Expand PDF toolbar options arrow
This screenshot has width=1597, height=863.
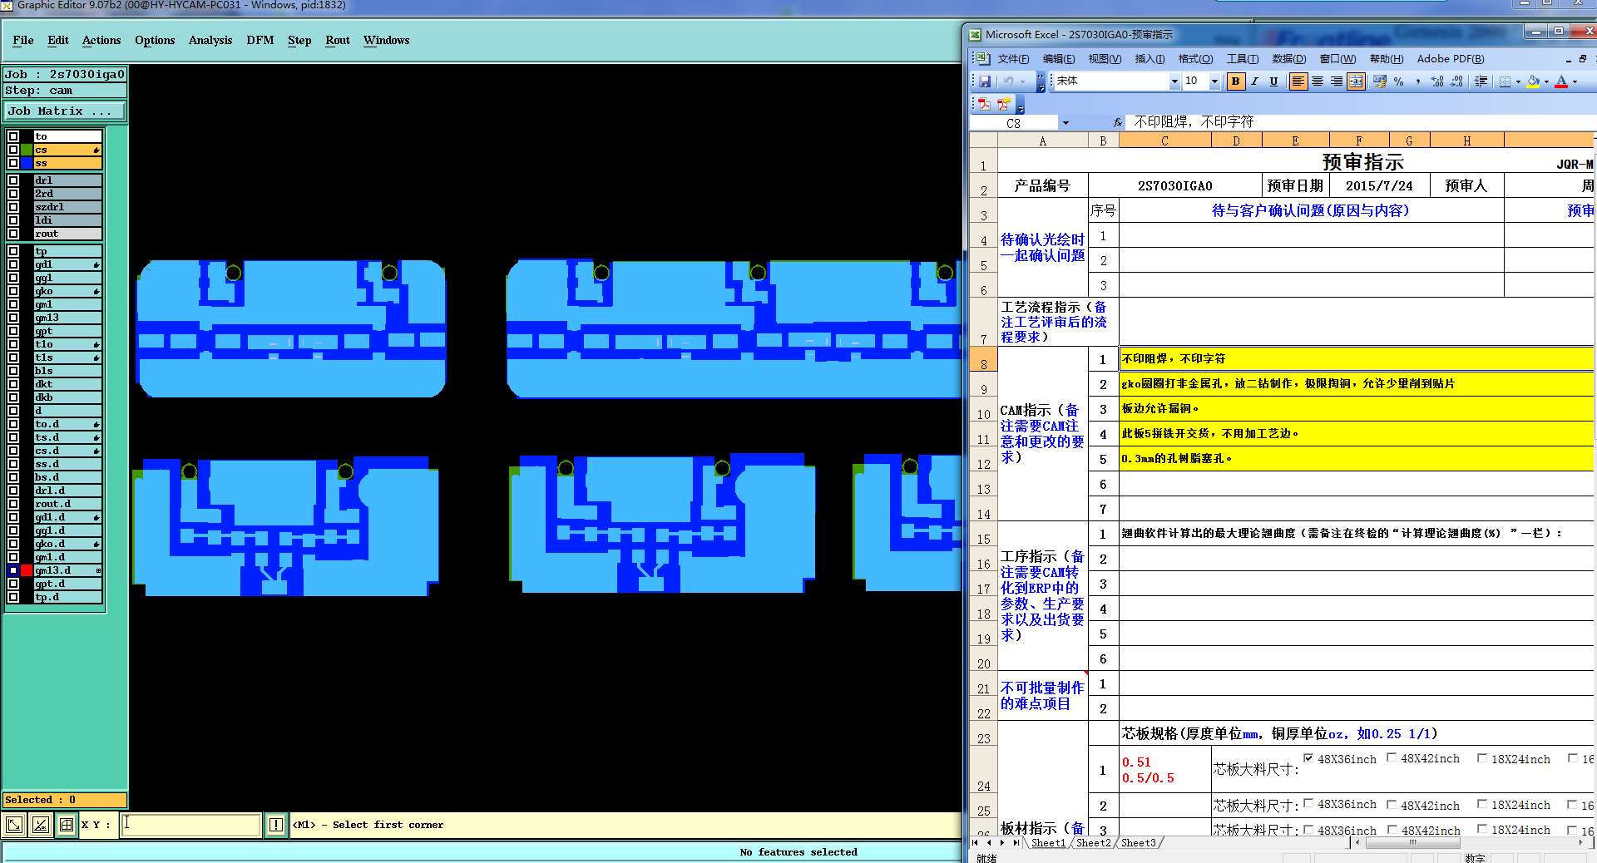click(1021, 105)
